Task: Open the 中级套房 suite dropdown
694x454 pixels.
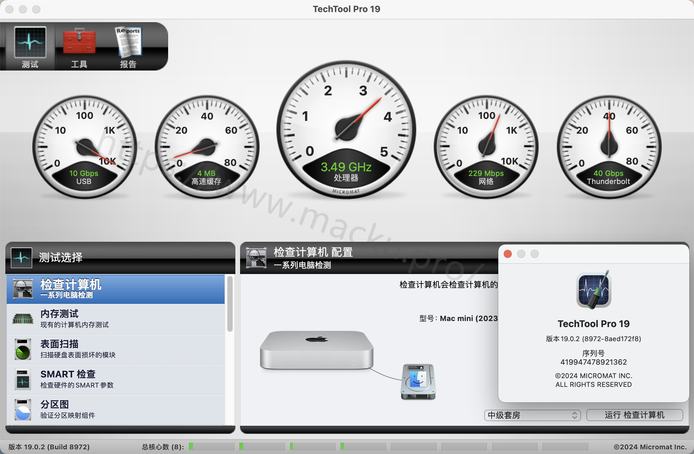Action: click(533, 415)
